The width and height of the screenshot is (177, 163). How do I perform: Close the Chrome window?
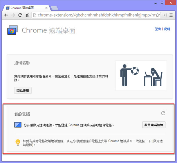coord(171,3)
